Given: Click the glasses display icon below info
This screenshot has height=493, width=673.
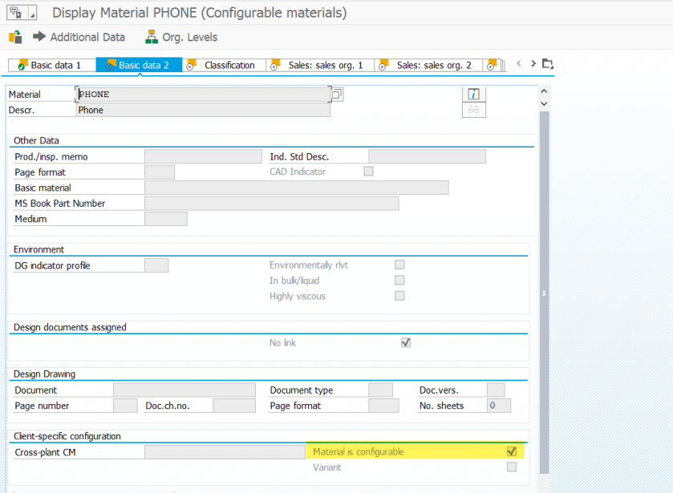Looking at the screenshot, I should (473, 110).
